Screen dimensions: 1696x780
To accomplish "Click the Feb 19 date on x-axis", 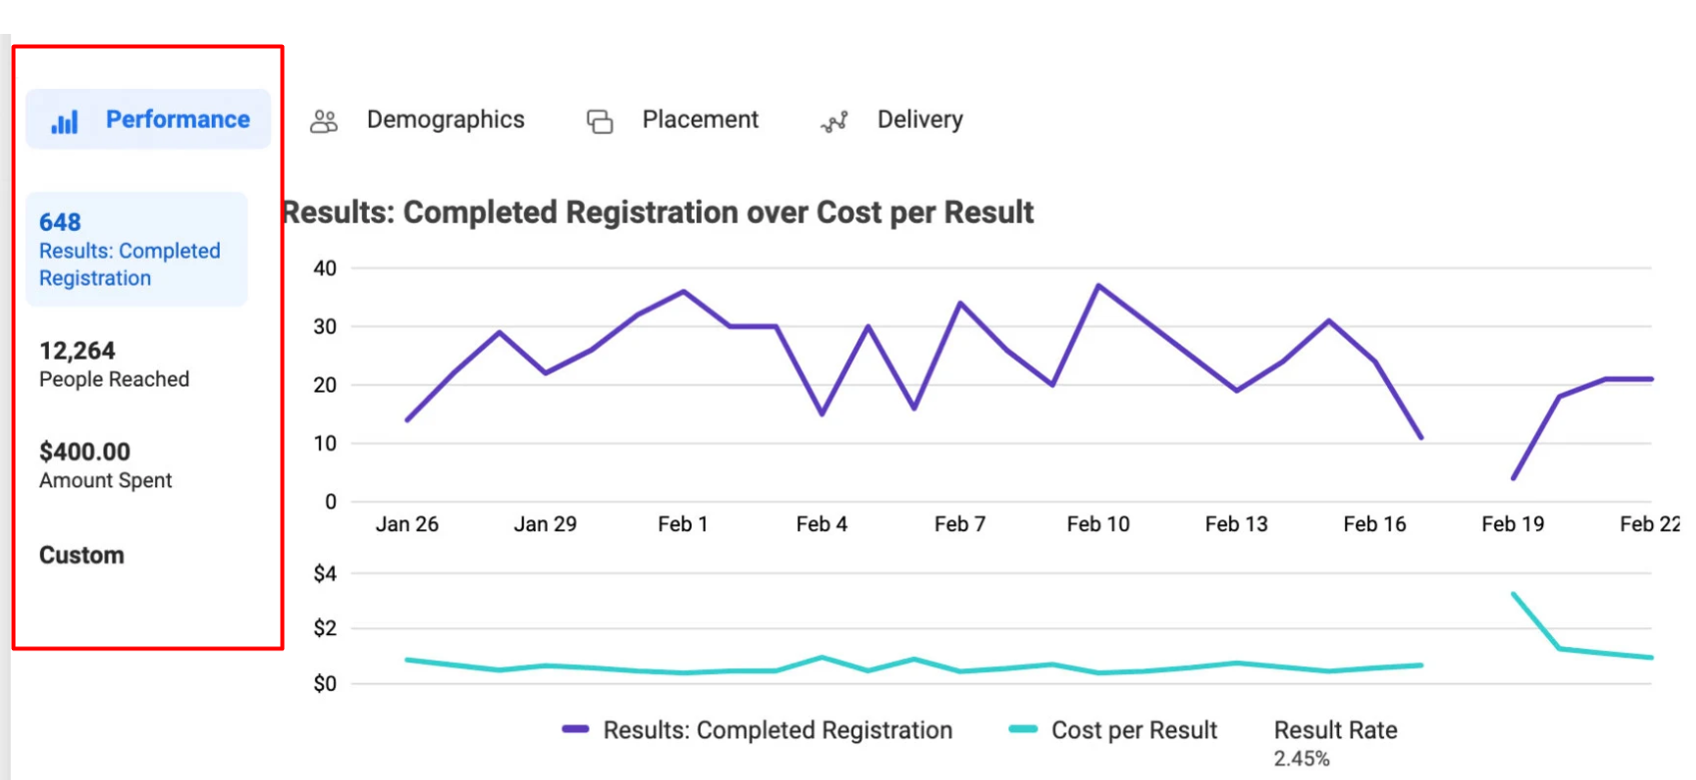I will click(x=1512, y=524).
